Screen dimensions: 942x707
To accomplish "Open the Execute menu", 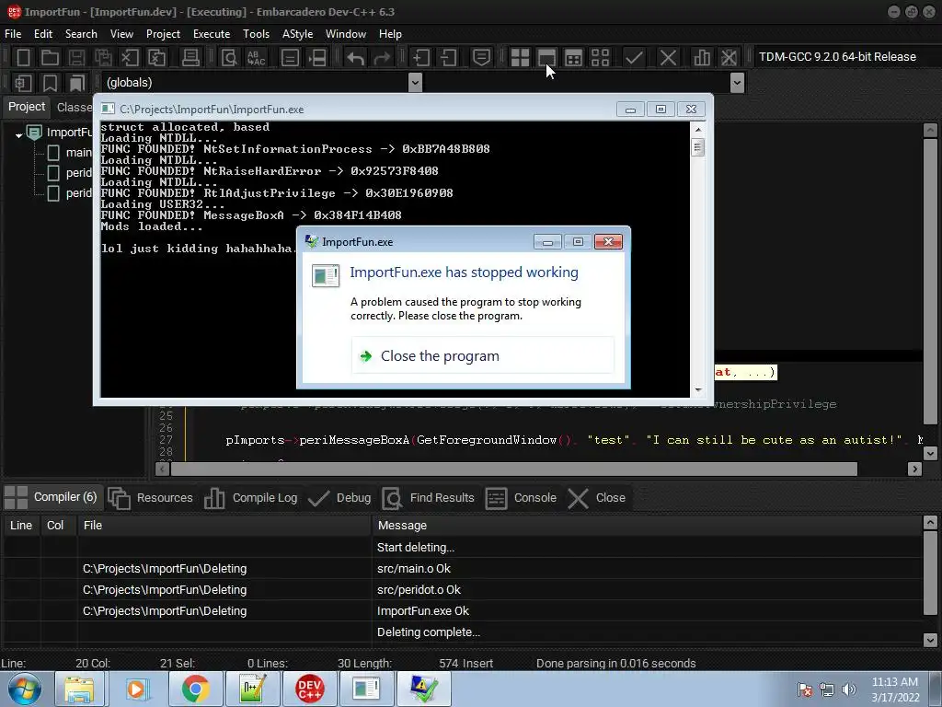I will click(212, 34).
